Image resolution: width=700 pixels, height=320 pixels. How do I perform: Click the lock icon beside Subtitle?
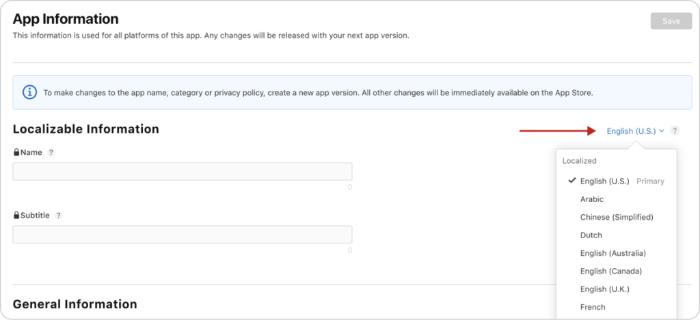[x=16, y=215]
